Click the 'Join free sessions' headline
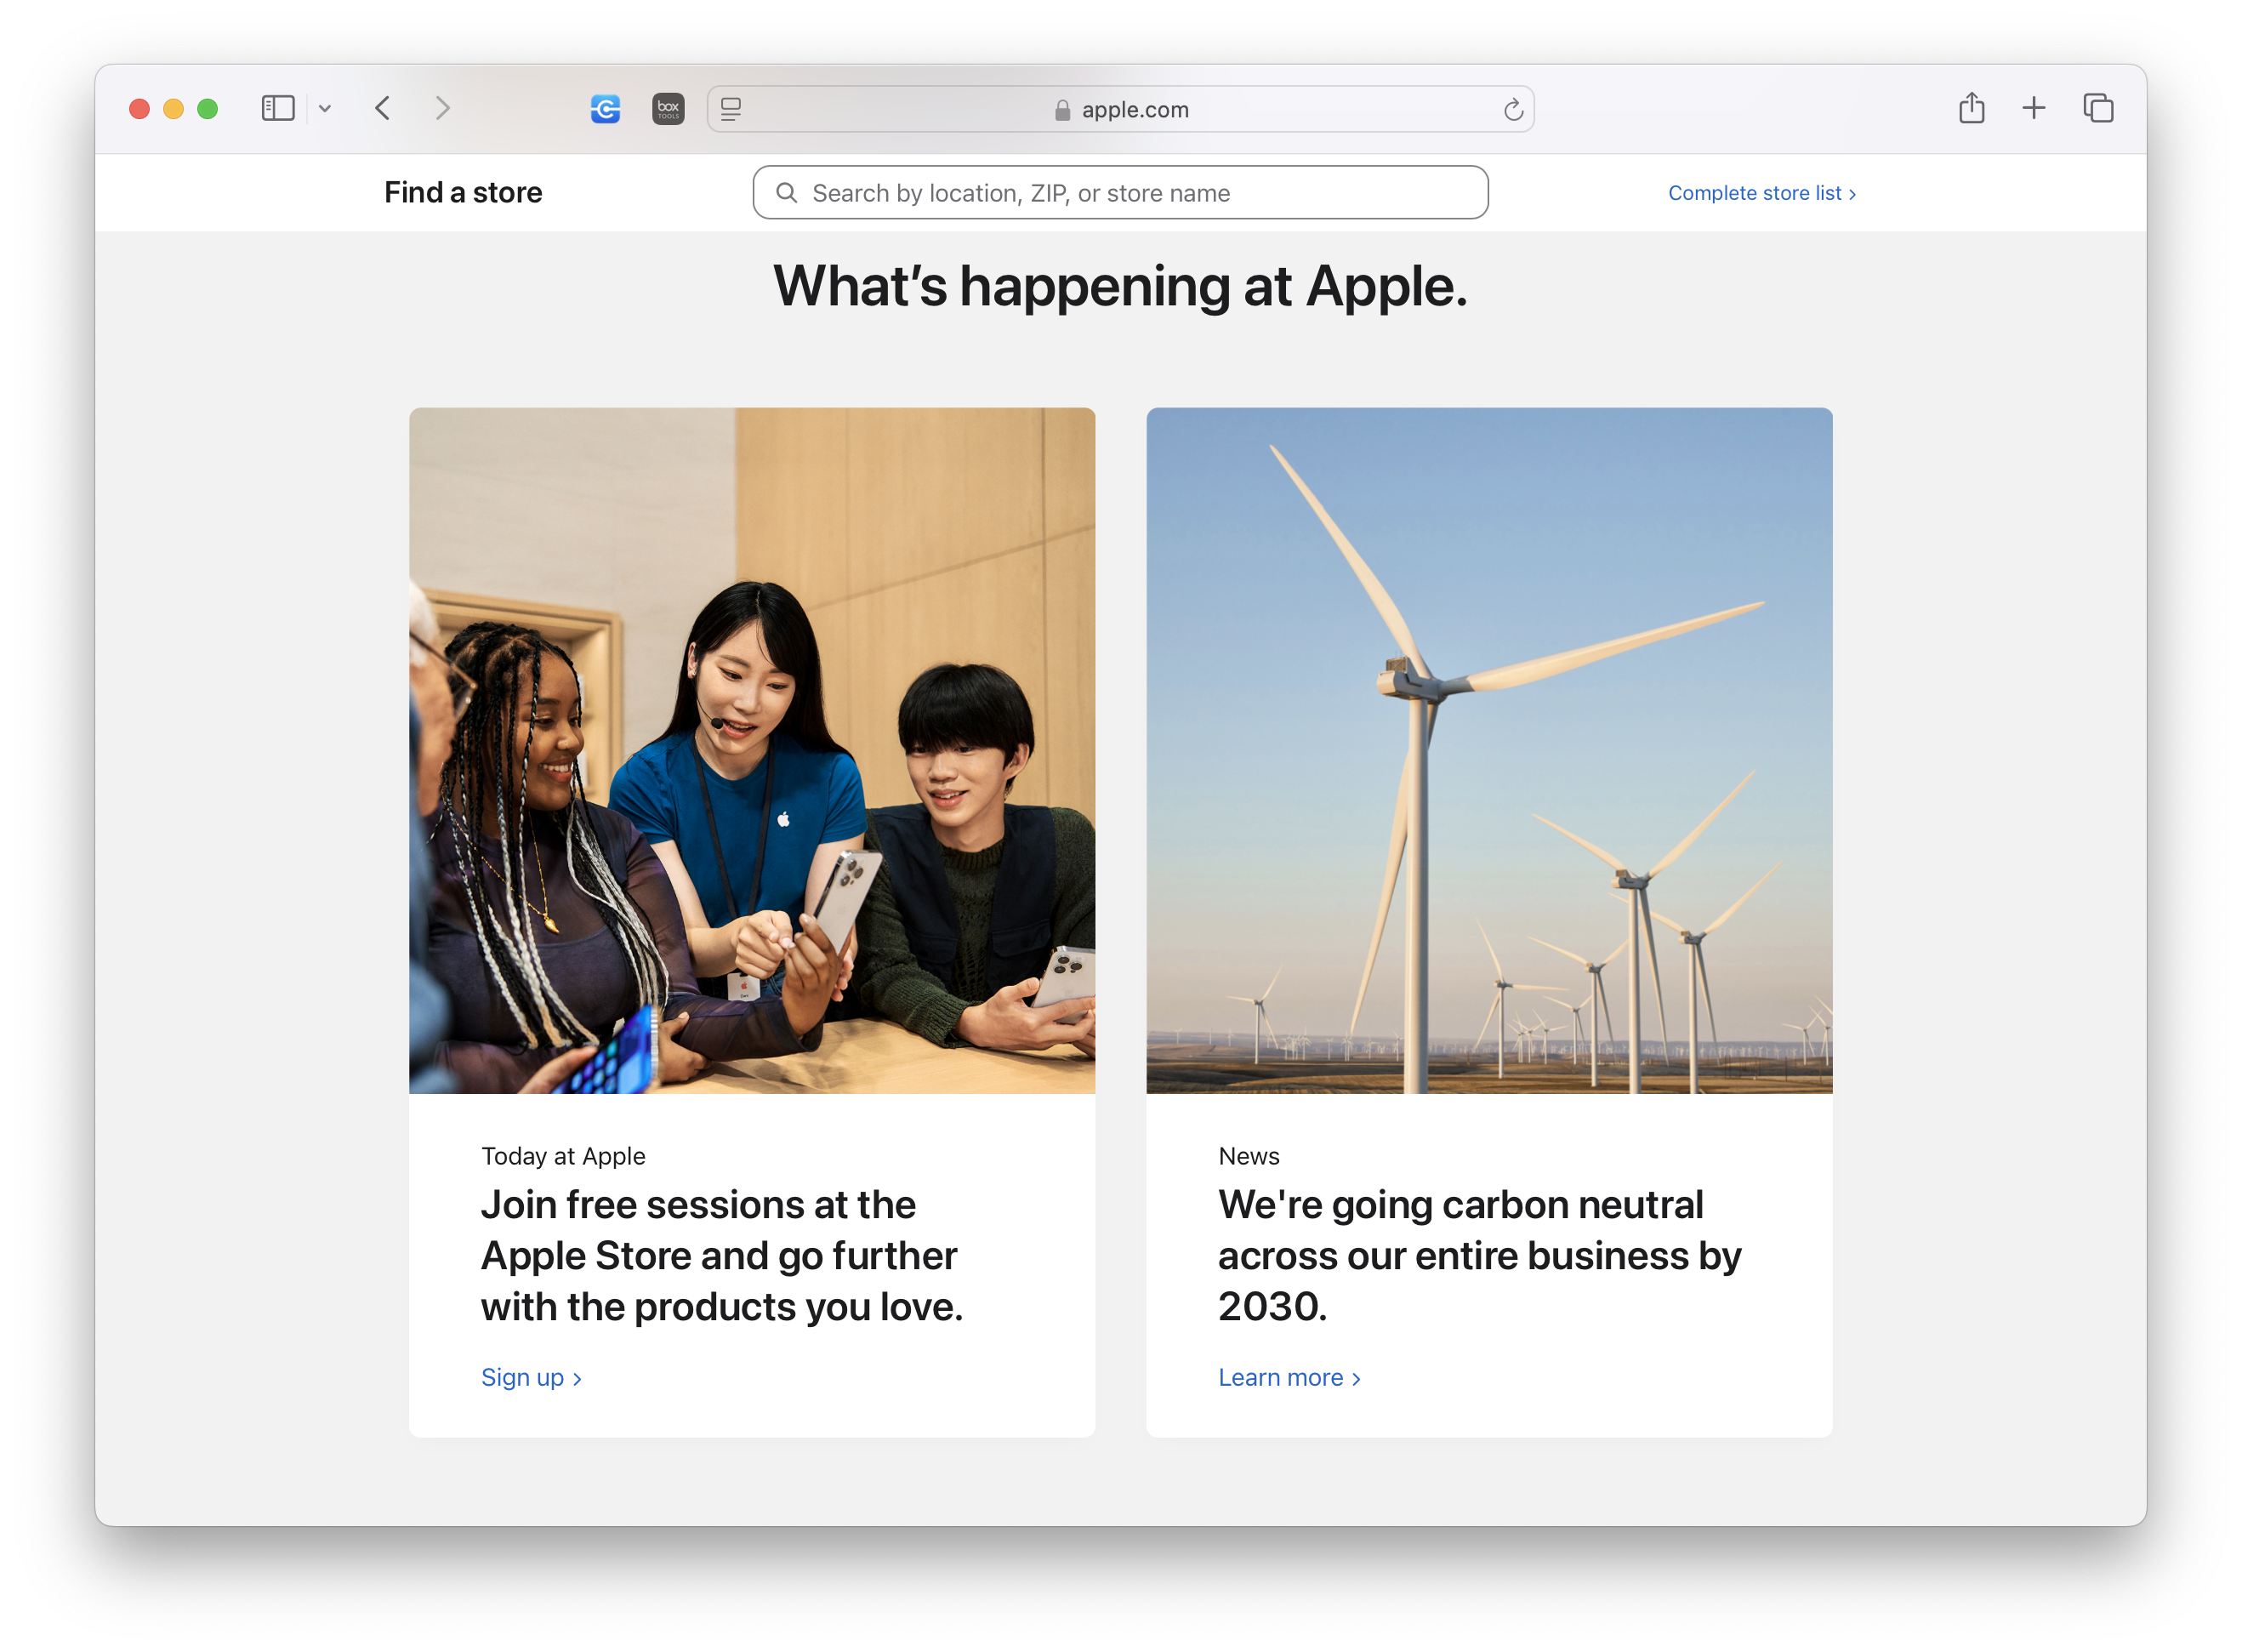 point(722,1256)
